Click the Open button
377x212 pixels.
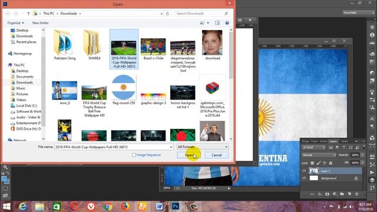(x=189, y=155)
